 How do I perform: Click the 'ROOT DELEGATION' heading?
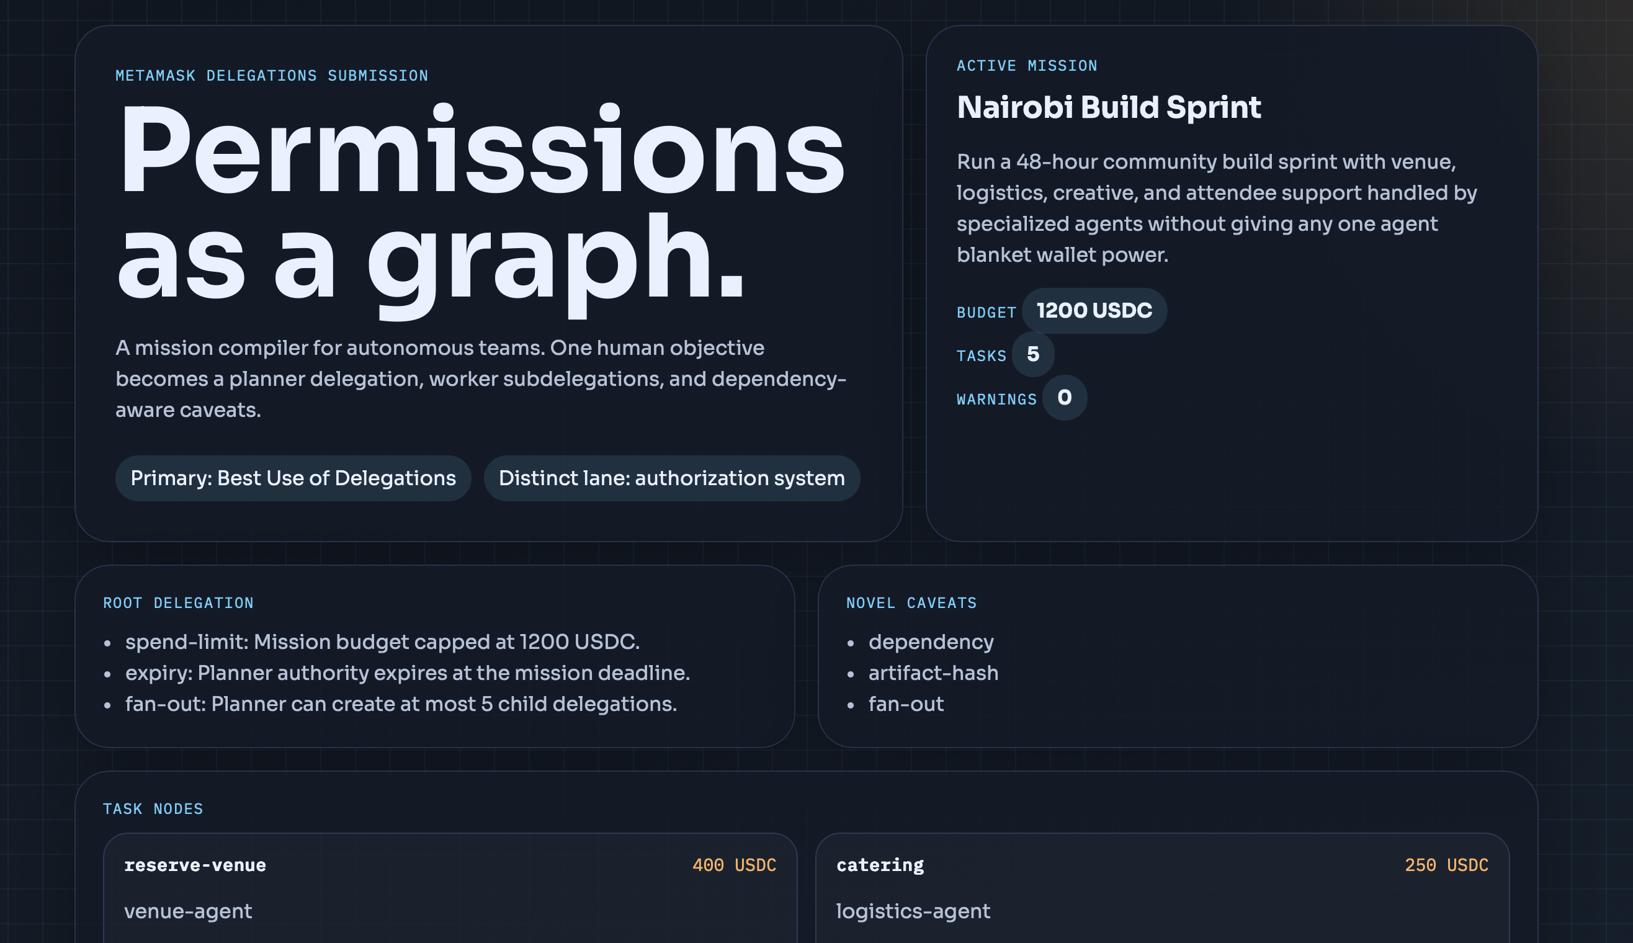(178, 603)
